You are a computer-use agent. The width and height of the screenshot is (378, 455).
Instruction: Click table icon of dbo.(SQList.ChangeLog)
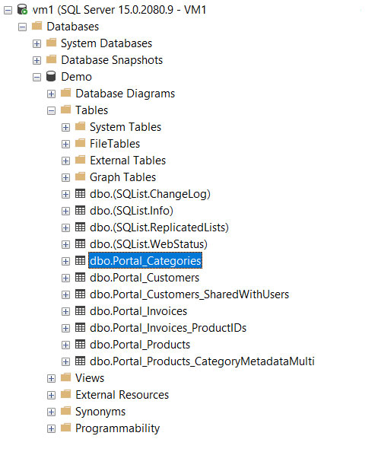coord(80,193)
